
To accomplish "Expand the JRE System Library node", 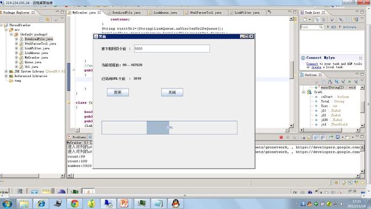I will coord(6,71).
